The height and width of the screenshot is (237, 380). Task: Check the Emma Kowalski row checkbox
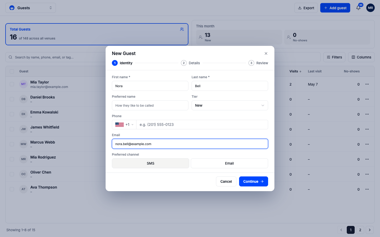pos(12,114)
